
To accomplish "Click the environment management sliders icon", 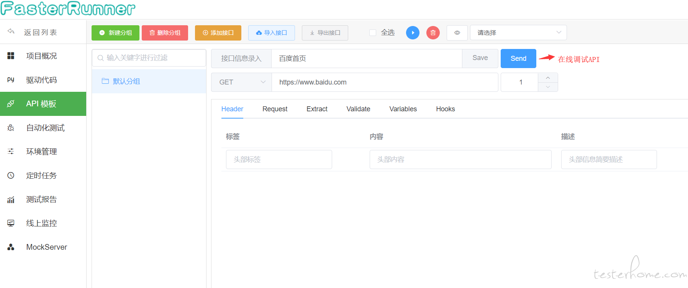I will (11, 151).
